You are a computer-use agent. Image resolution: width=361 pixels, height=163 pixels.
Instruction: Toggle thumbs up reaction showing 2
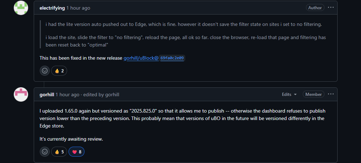click(59, 71)
